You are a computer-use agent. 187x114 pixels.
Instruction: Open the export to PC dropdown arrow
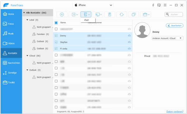101,15
